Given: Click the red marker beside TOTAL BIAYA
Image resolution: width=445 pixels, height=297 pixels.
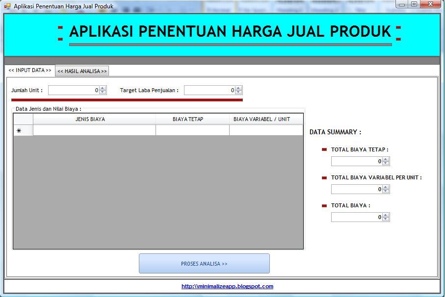Looking at the screenshot, I should pyautogui.click(x=324, y=205).
